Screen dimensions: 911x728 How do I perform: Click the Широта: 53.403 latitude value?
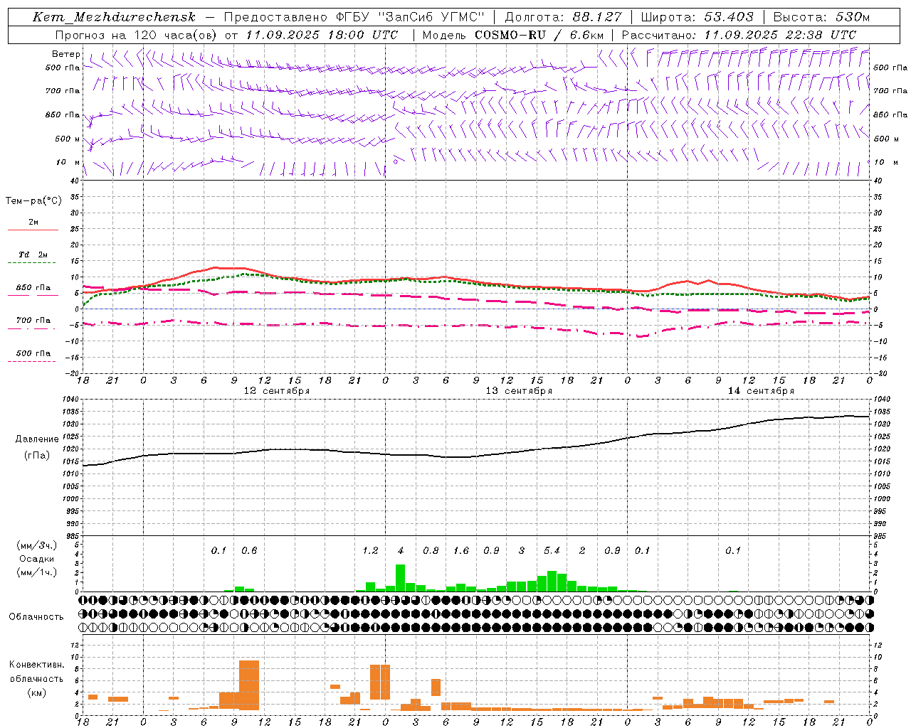tap(697, 17)
